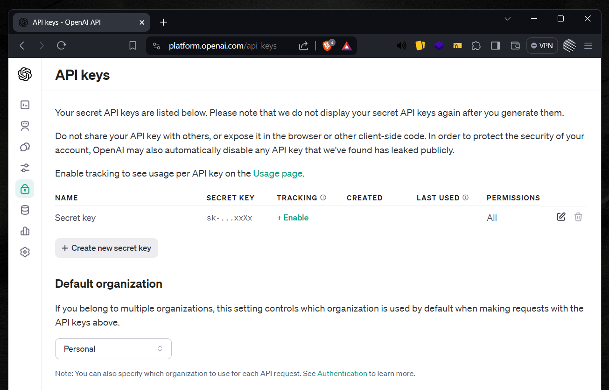Click the NAME column header
This screenshot has height=390, width=609.
pos(66,198)
